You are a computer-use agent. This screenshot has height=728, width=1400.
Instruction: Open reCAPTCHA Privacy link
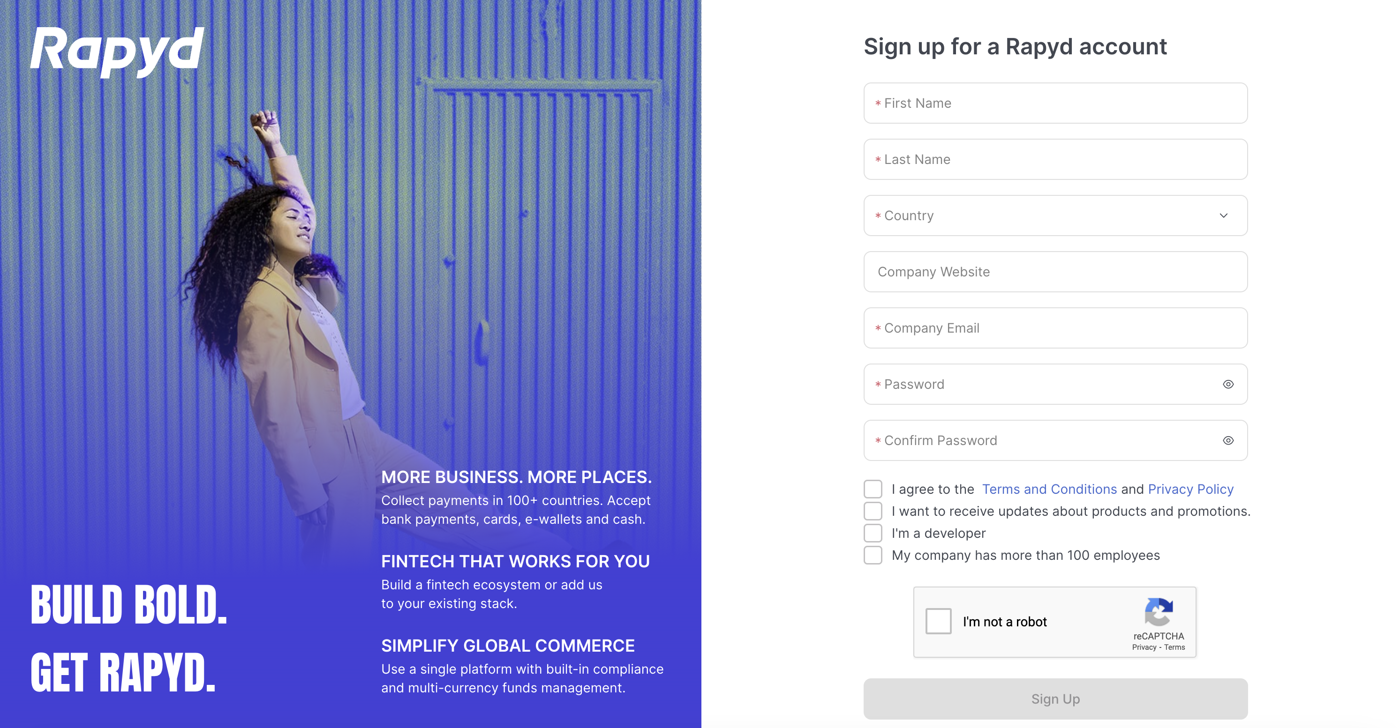1144,647
